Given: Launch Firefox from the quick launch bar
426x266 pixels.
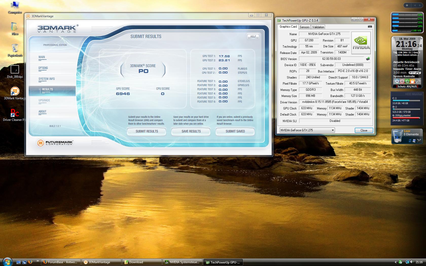Looking at the screenshot, I should (x=30, y=262).
